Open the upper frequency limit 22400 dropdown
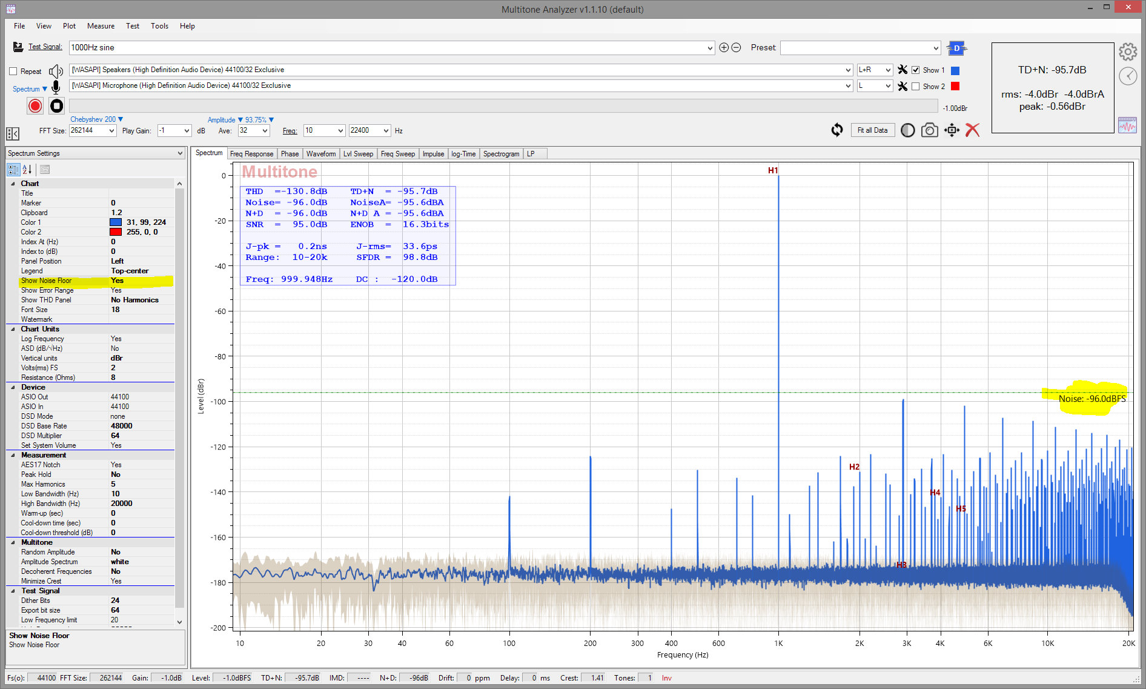1146x689 pixels. tap(385, 131)
